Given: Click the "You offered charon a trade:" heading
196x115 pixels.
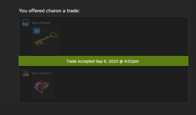Looking at the screenshot, I should point(49,11).
